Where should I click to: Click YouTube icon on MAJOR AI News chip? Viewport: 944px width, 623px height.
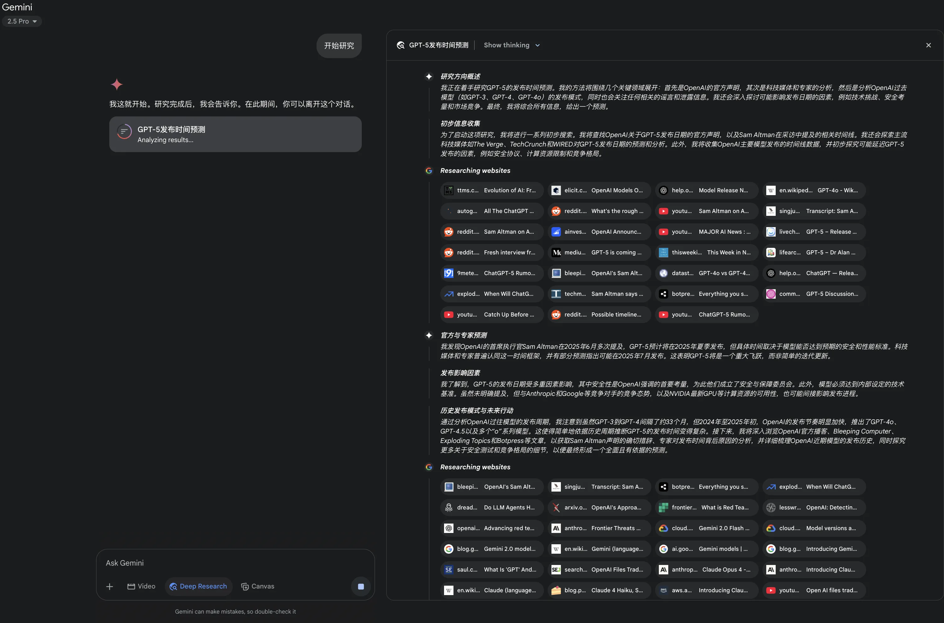(663, 232)
